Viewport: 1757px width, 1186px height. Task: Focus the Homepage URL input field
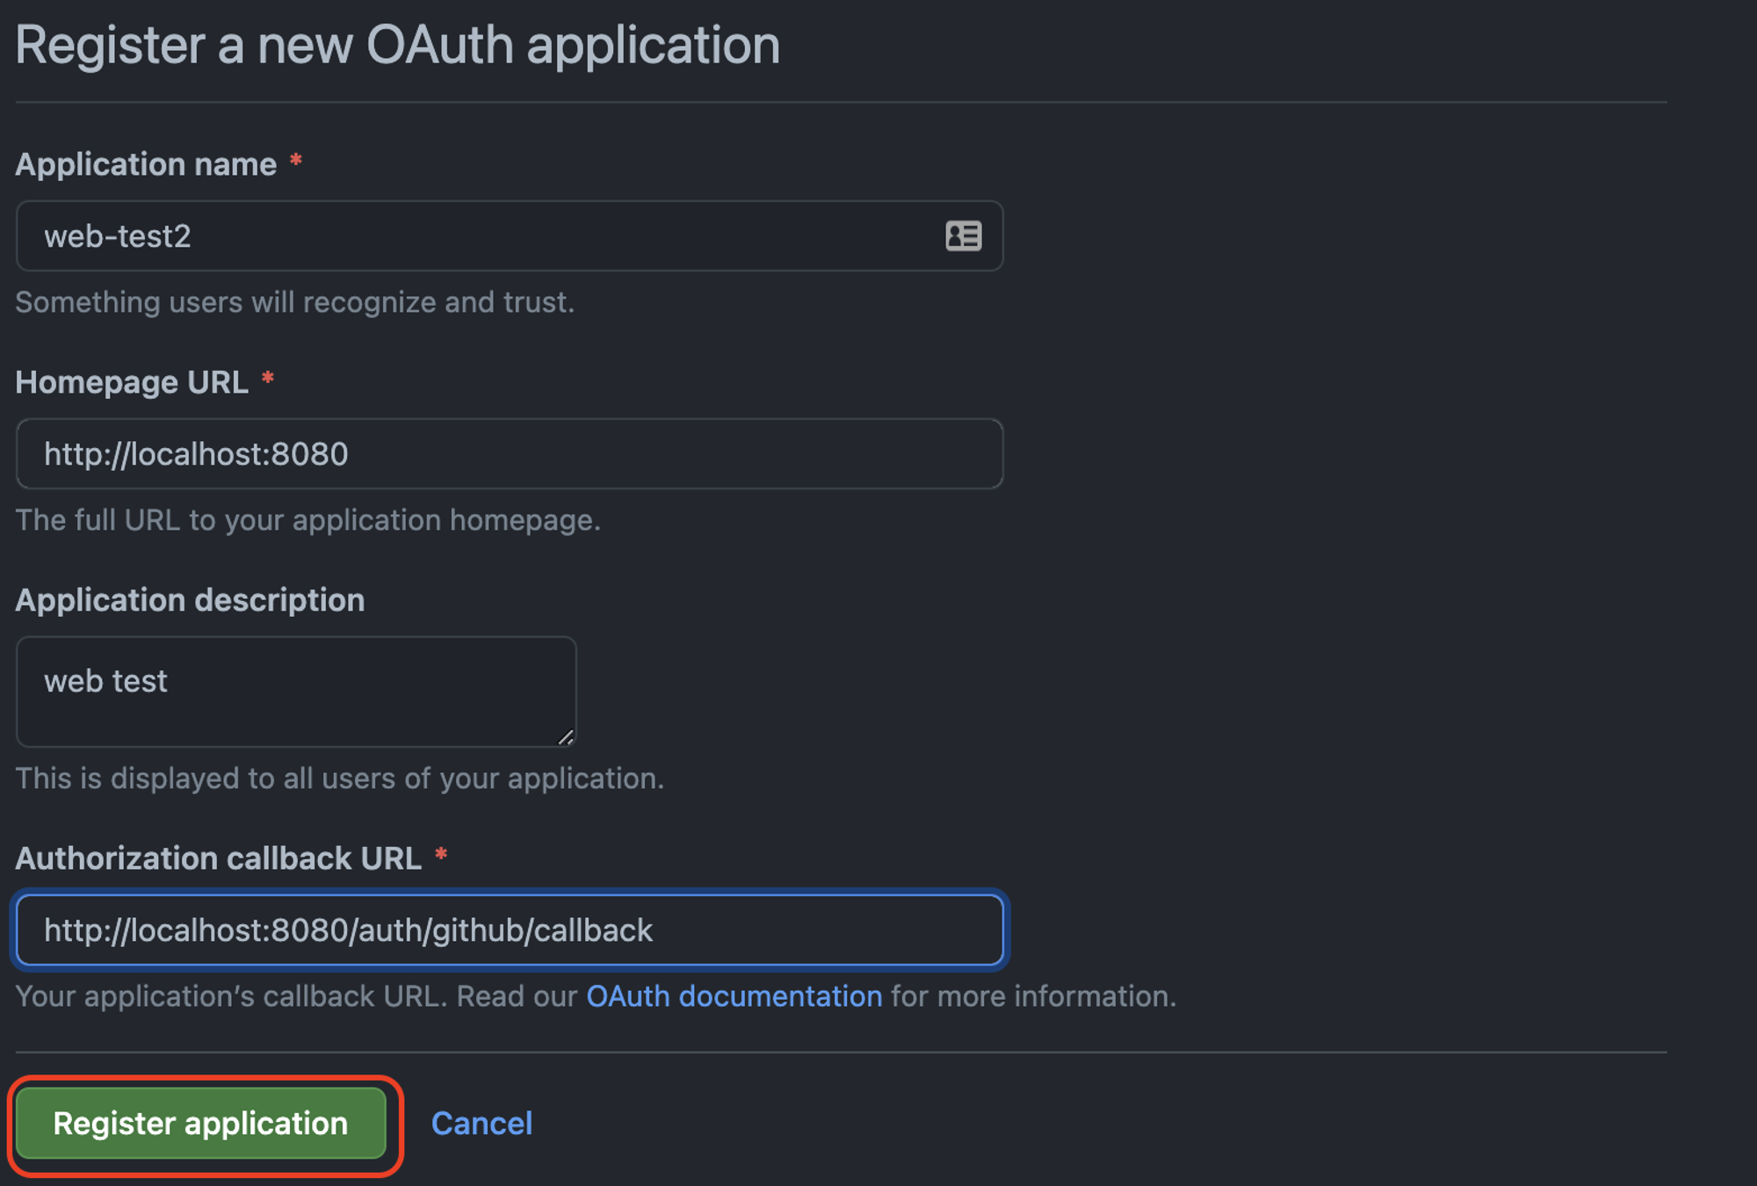(510, 453)
